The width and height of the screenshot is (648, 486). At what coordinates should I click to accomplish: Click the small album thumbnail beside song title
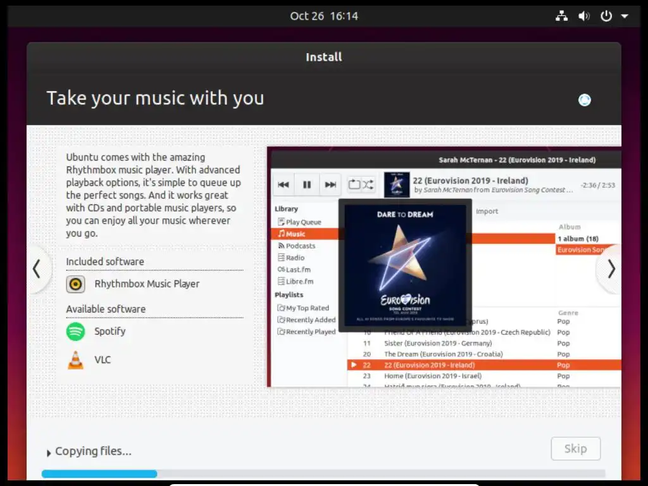(396, 185)
